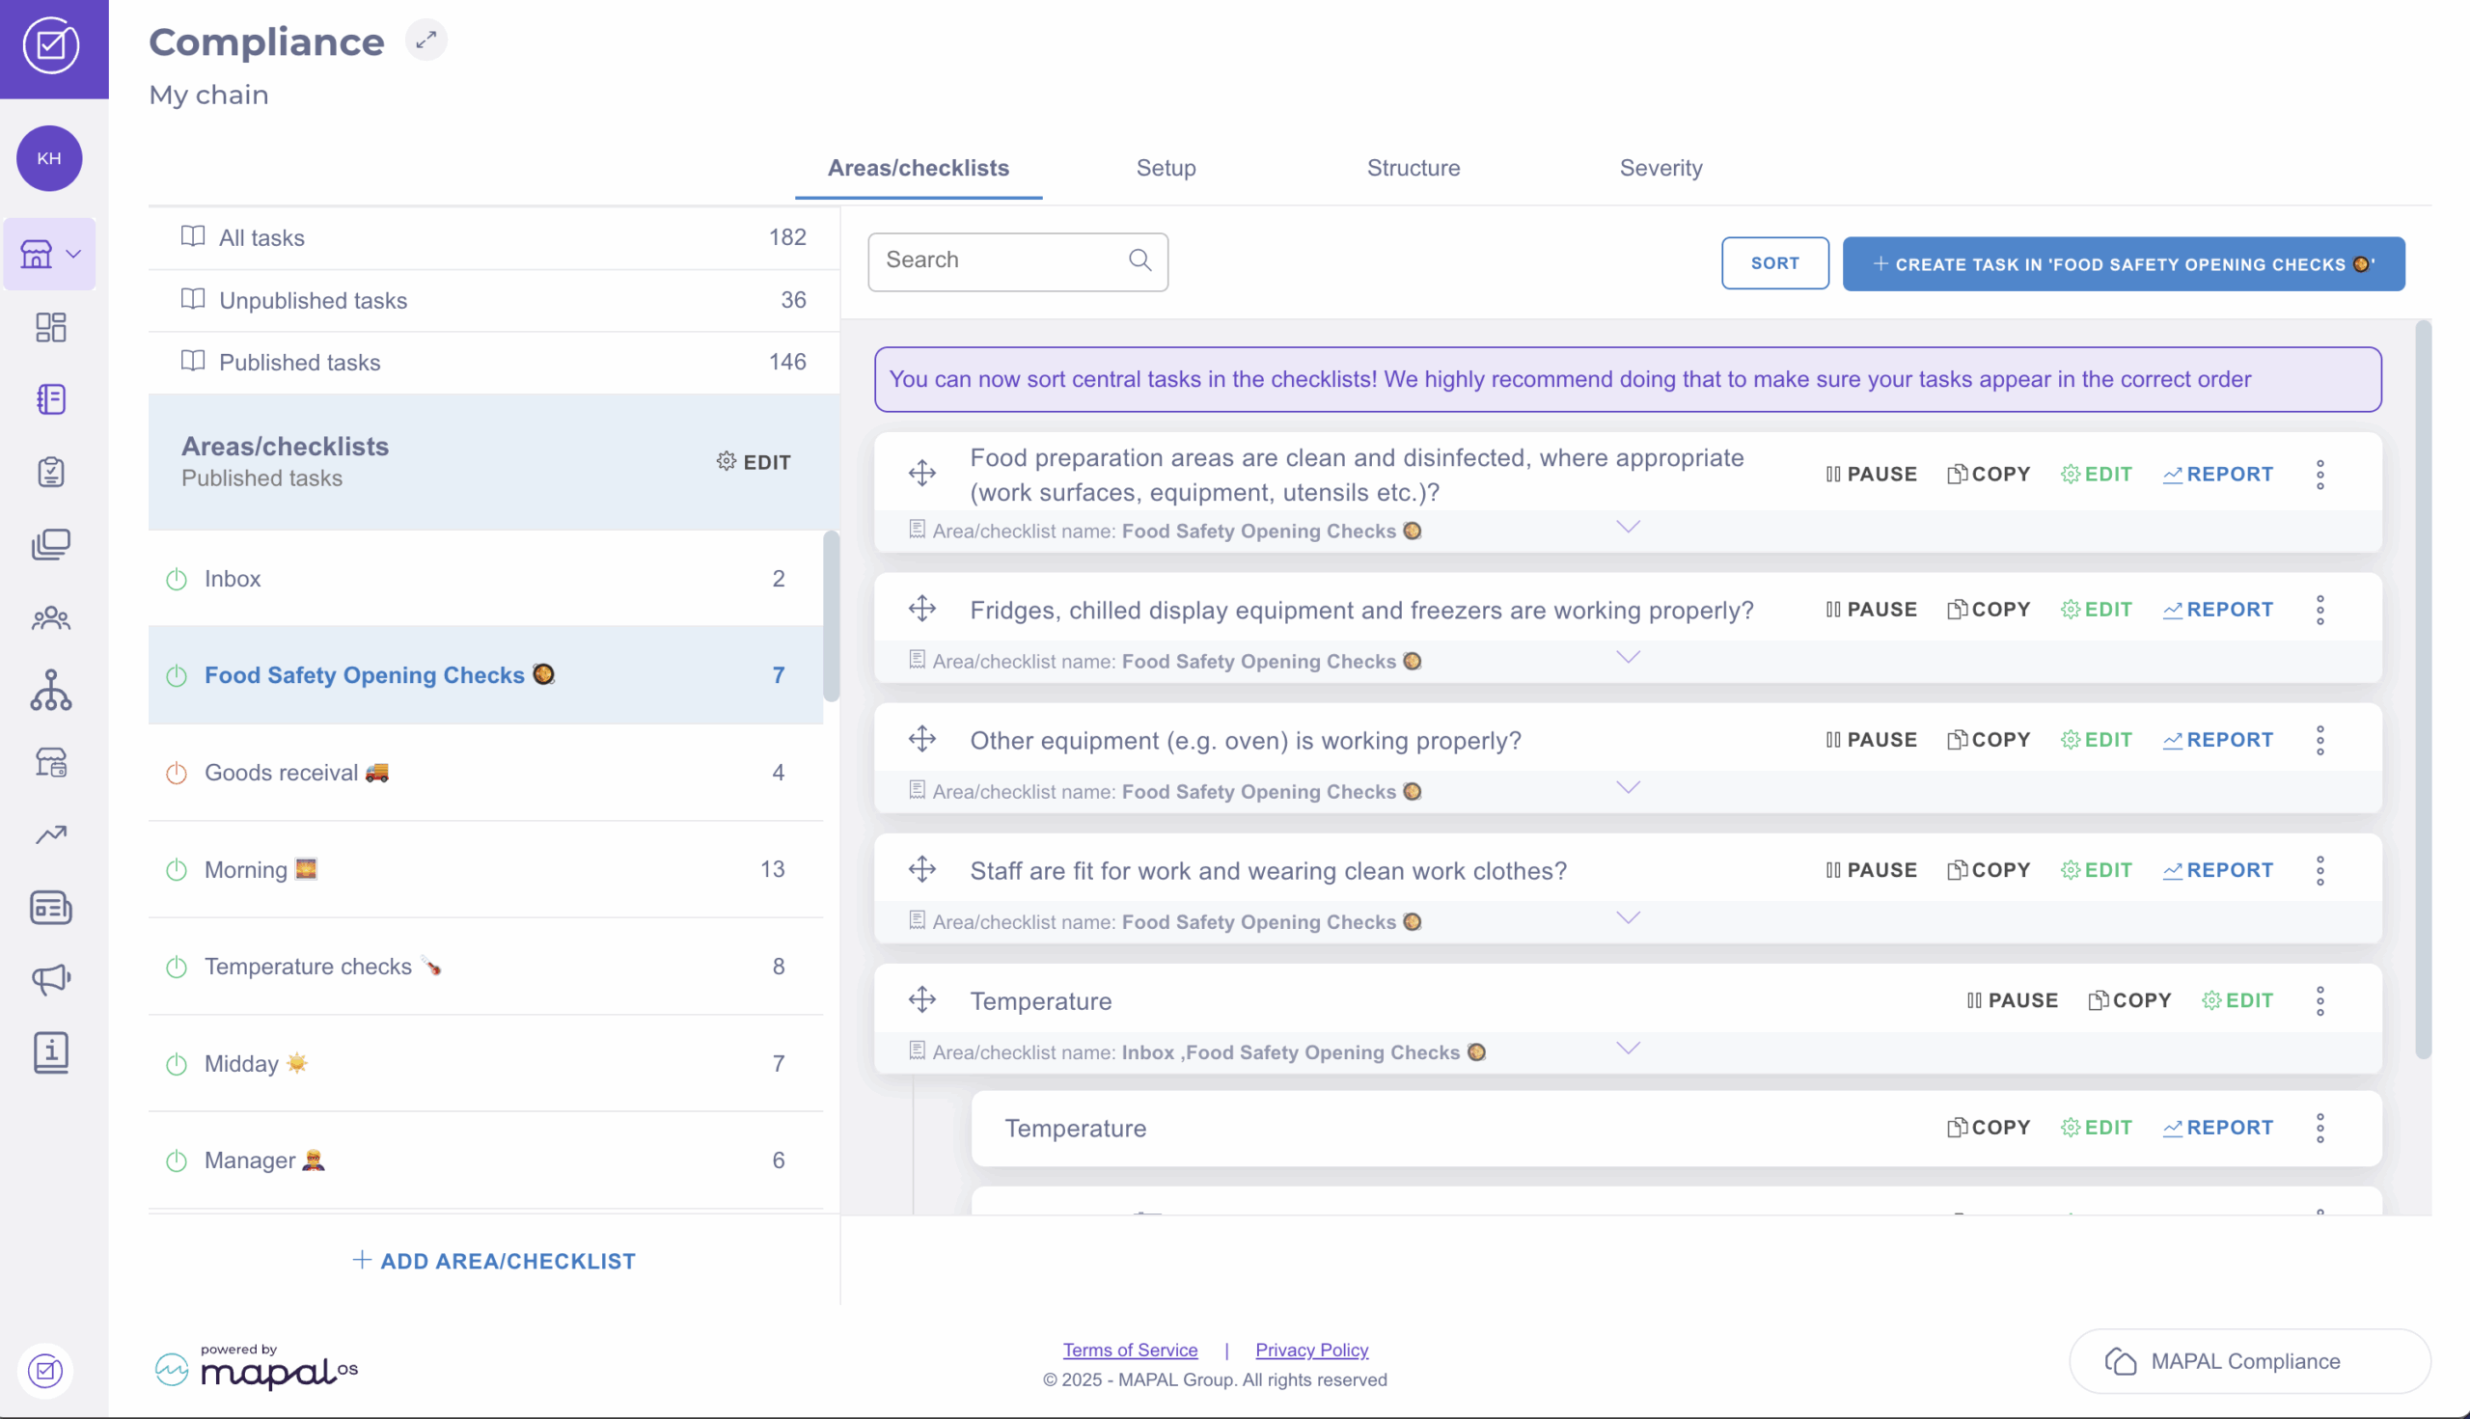This screenshot has width=2470, height=1419.
Task: Toggle power icon for Goods receival
Action: pos(177,773)
